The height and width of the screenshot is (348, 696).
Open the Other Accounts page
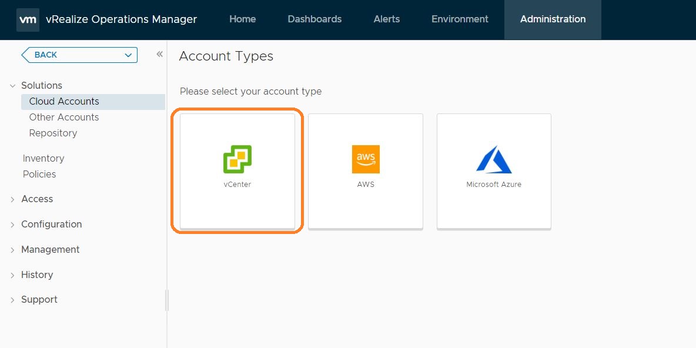click(x=63, y=117)
